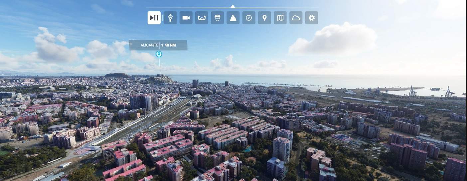Click the ALICANTE point-of-interest label
The width and height of the screenshot is (467, 181).
[x=149, y=45]
